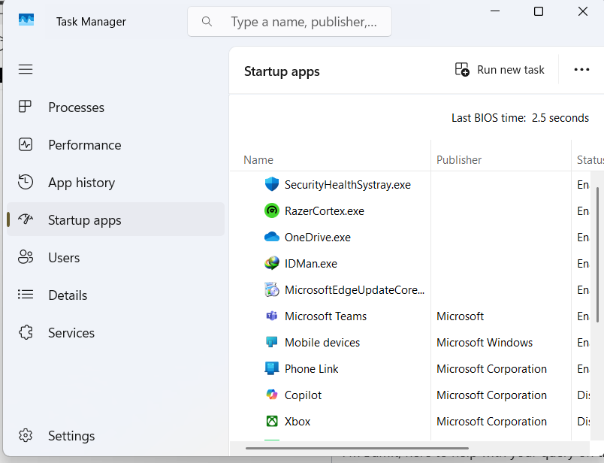Click the Phone Link icon
The width and height of the screenshot is (604, 463).
[271, 368]
